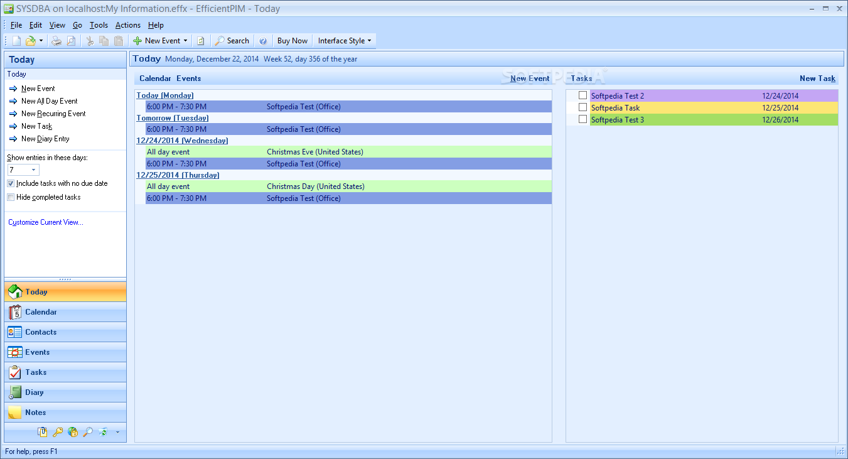The height and width of the screenshot is (459, 848).
Task: Switch to the Today navigation pane
Action: [65, 292]
